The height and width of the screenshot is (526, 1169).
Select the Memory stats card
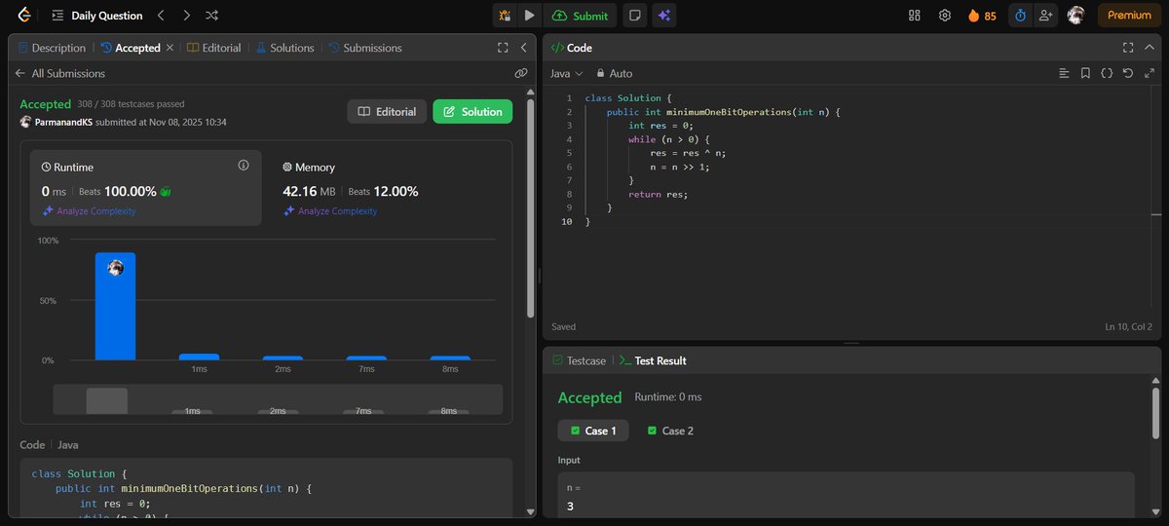386,188
